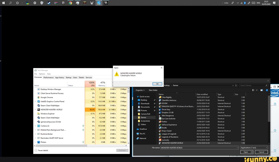Open Task Manager File menu
Screen dimensions: 279x162
point(36,74)
